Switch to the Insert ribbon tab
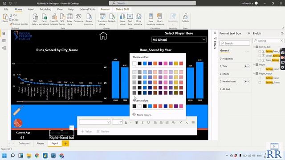The height and width of the screenshot is (160, 285). click(31, 9)
